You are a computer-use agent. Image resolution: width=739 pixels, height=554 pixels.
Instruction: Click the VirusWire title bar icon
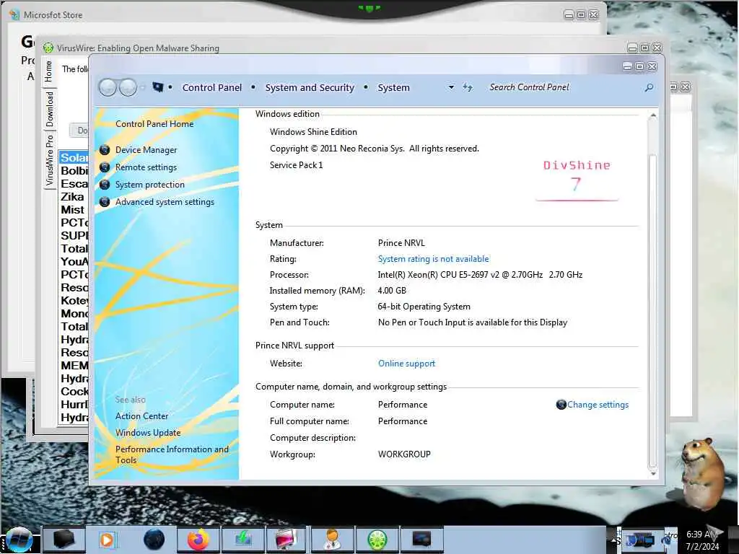tap(48, 48)
